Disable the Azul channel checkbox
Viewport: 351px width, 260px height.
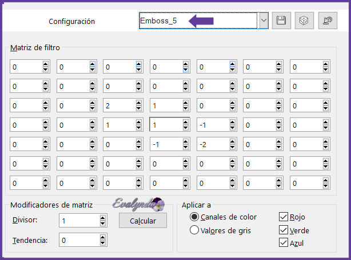point(284,243)
